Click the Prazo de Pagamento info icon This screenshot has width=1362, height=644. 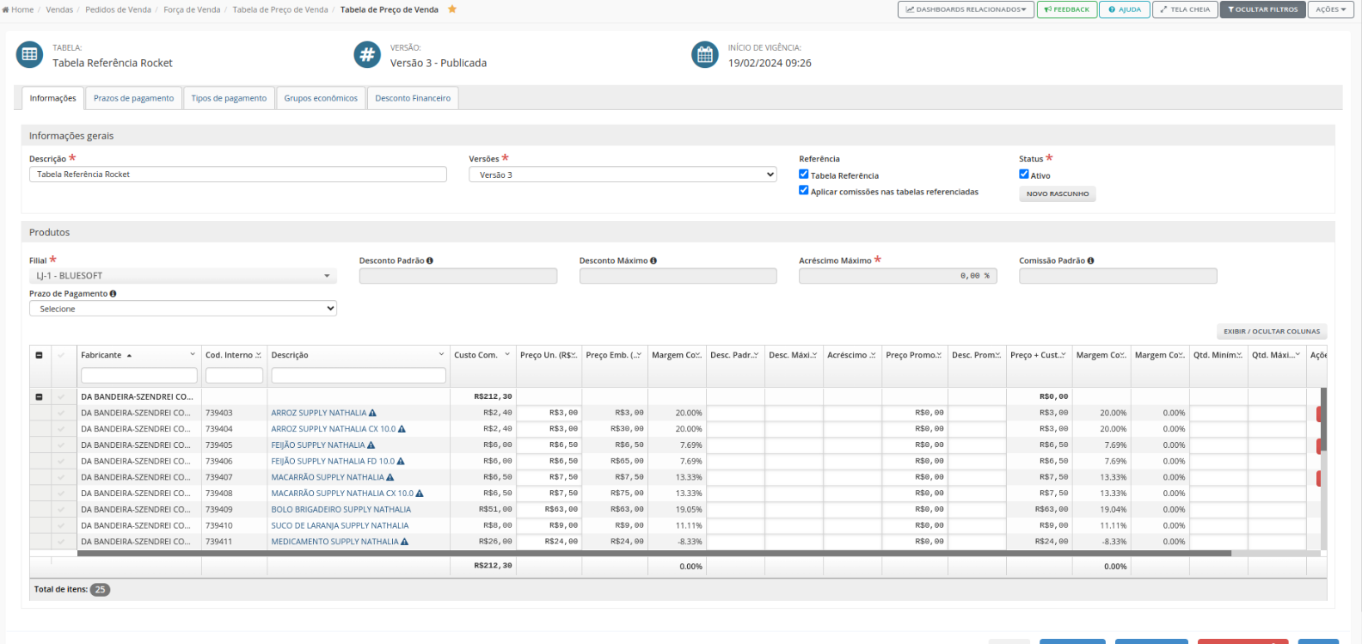click(x=113, y=294)
